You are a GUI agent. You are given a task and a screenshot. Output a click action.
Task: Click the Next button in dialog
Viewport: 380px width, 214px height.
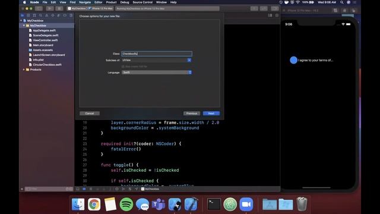[x=211, y=114]
